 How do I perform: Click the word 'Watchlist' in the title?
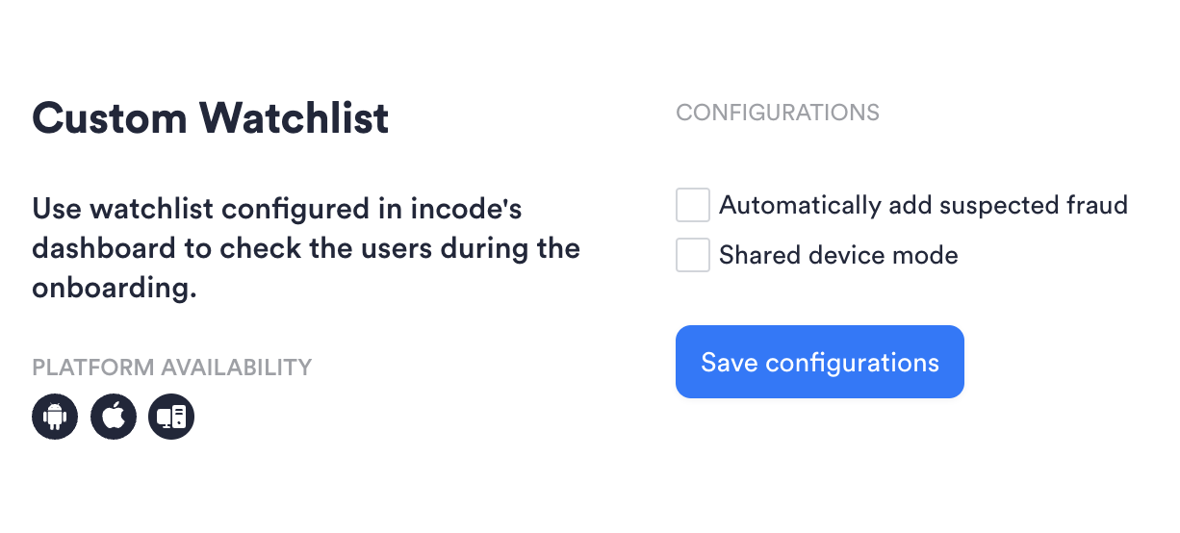(295, 118)
